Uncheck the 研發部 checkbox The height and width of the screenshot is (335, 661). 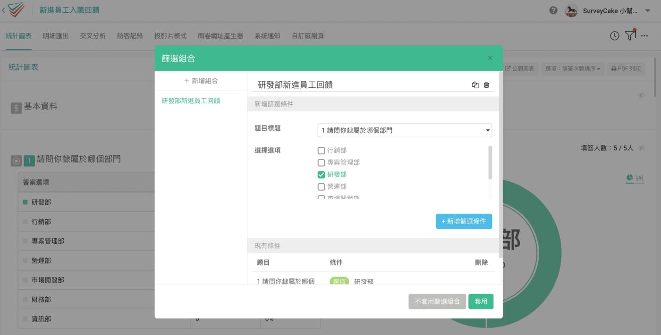tap(322, 175)
